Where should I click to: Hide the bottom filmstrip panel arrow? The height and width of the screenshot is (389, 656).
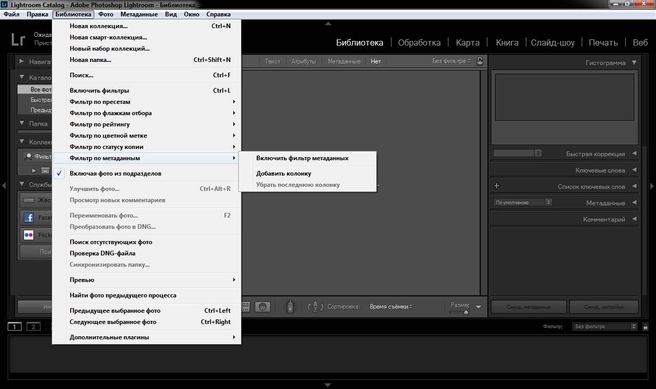click(328, 385)
